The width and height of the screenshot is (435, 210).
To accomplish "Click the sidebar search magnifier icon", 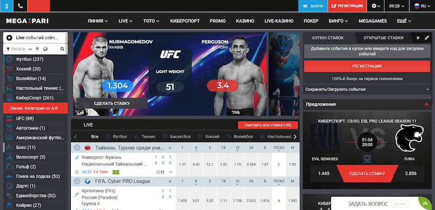I will click(x=62, y=49).
